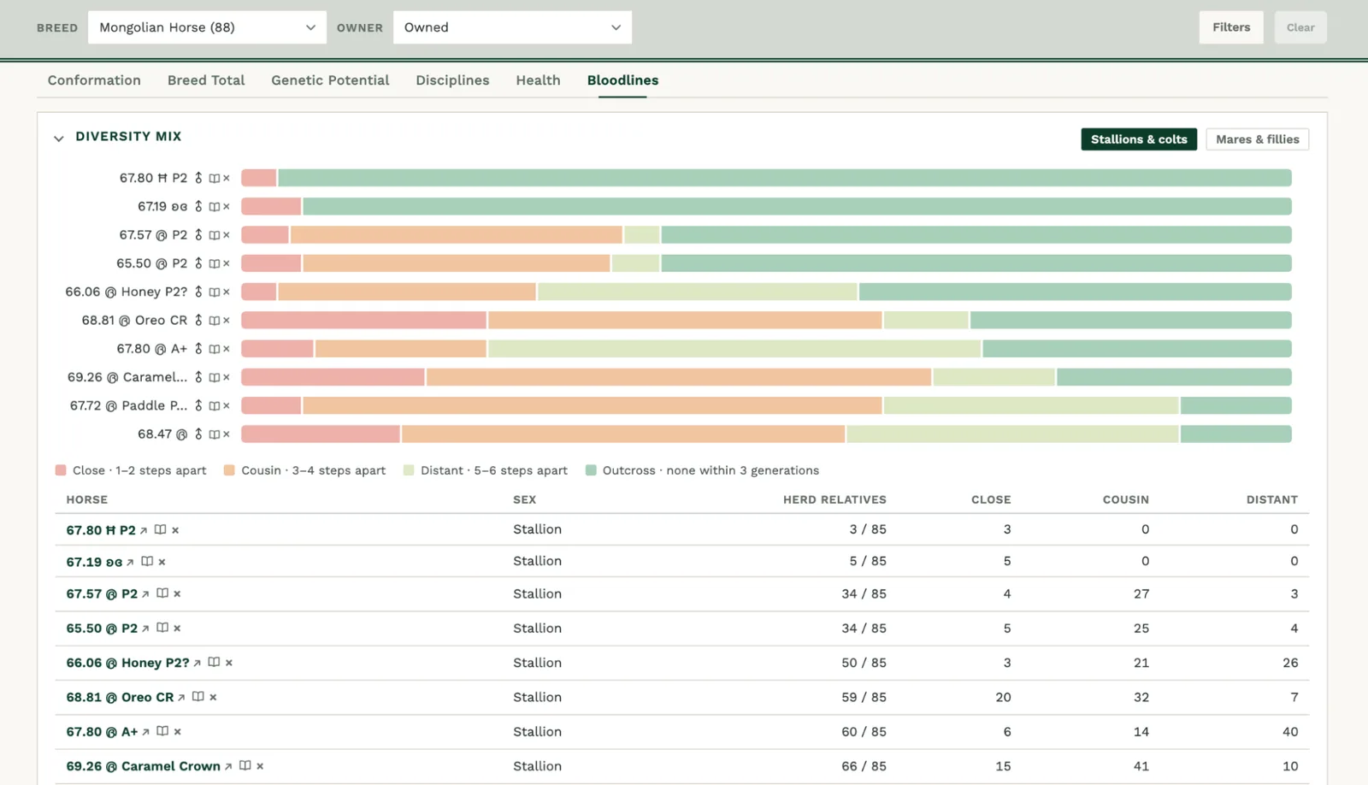Click the Cousin column header
This screenshot has height=785, width=1368.
tap(1125, 500)
